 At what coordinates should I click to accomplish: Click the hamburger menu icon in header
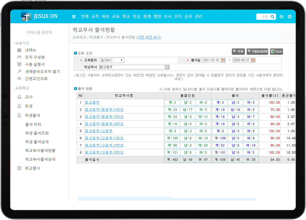[74, 17]
